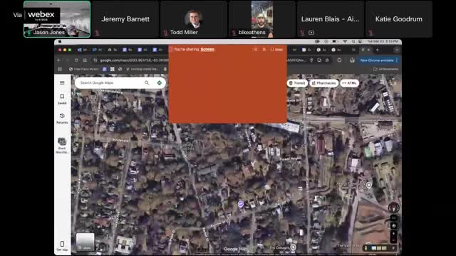Zoom out with the minus button

coord(393,240)
